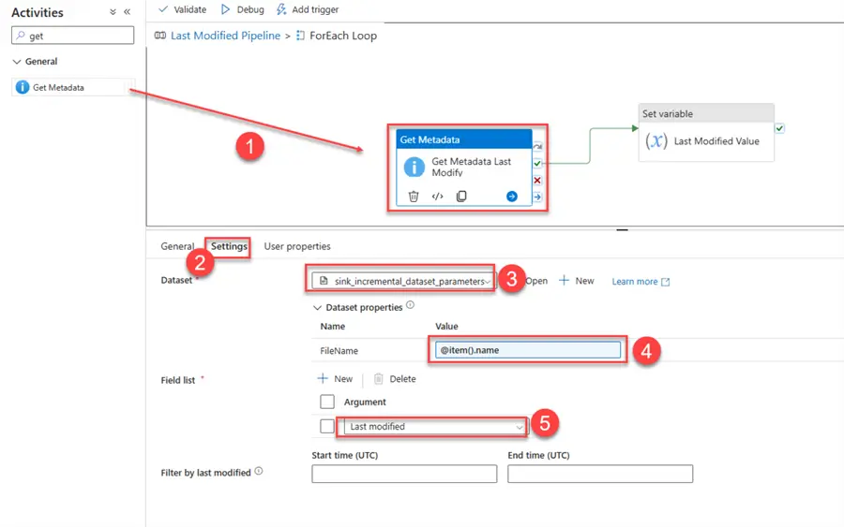Click Validate in the pipeline toolbar
Screen dimensions: 844x527
(183, 9)
